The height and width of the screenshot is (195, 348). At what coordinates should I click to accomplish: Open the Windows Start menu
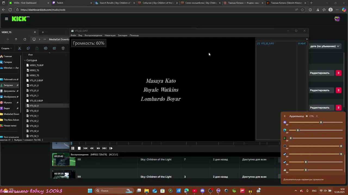90,191
